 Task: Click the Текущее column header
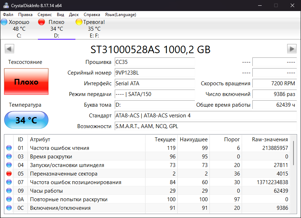(162, 139)
